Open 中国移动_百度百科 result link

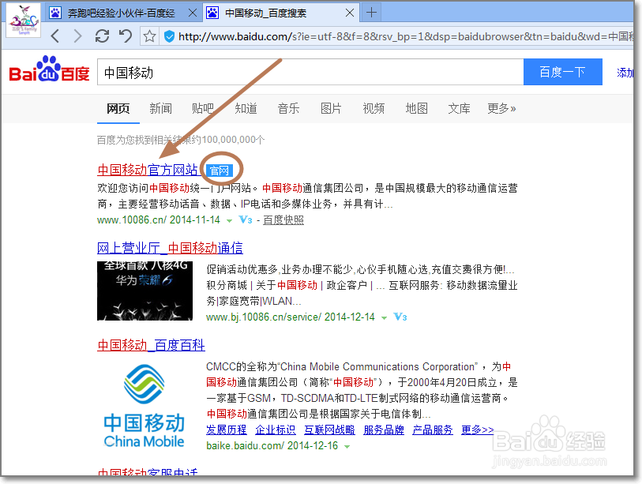click(151, 345)
